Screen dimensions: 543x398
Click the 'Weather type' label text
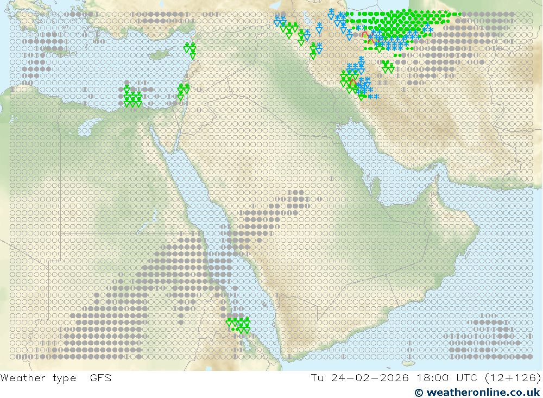coord(38,378)
